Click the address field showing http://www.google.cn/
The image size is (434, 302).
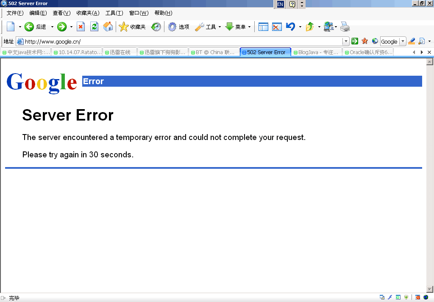pos(179,41)
